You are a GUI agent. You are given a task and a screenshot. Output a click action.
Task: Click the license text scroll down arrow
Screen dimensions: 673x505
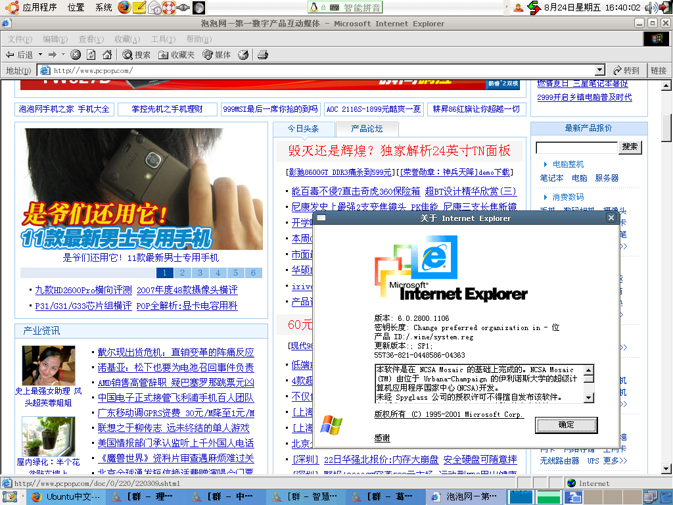click(x=589, y=398)
